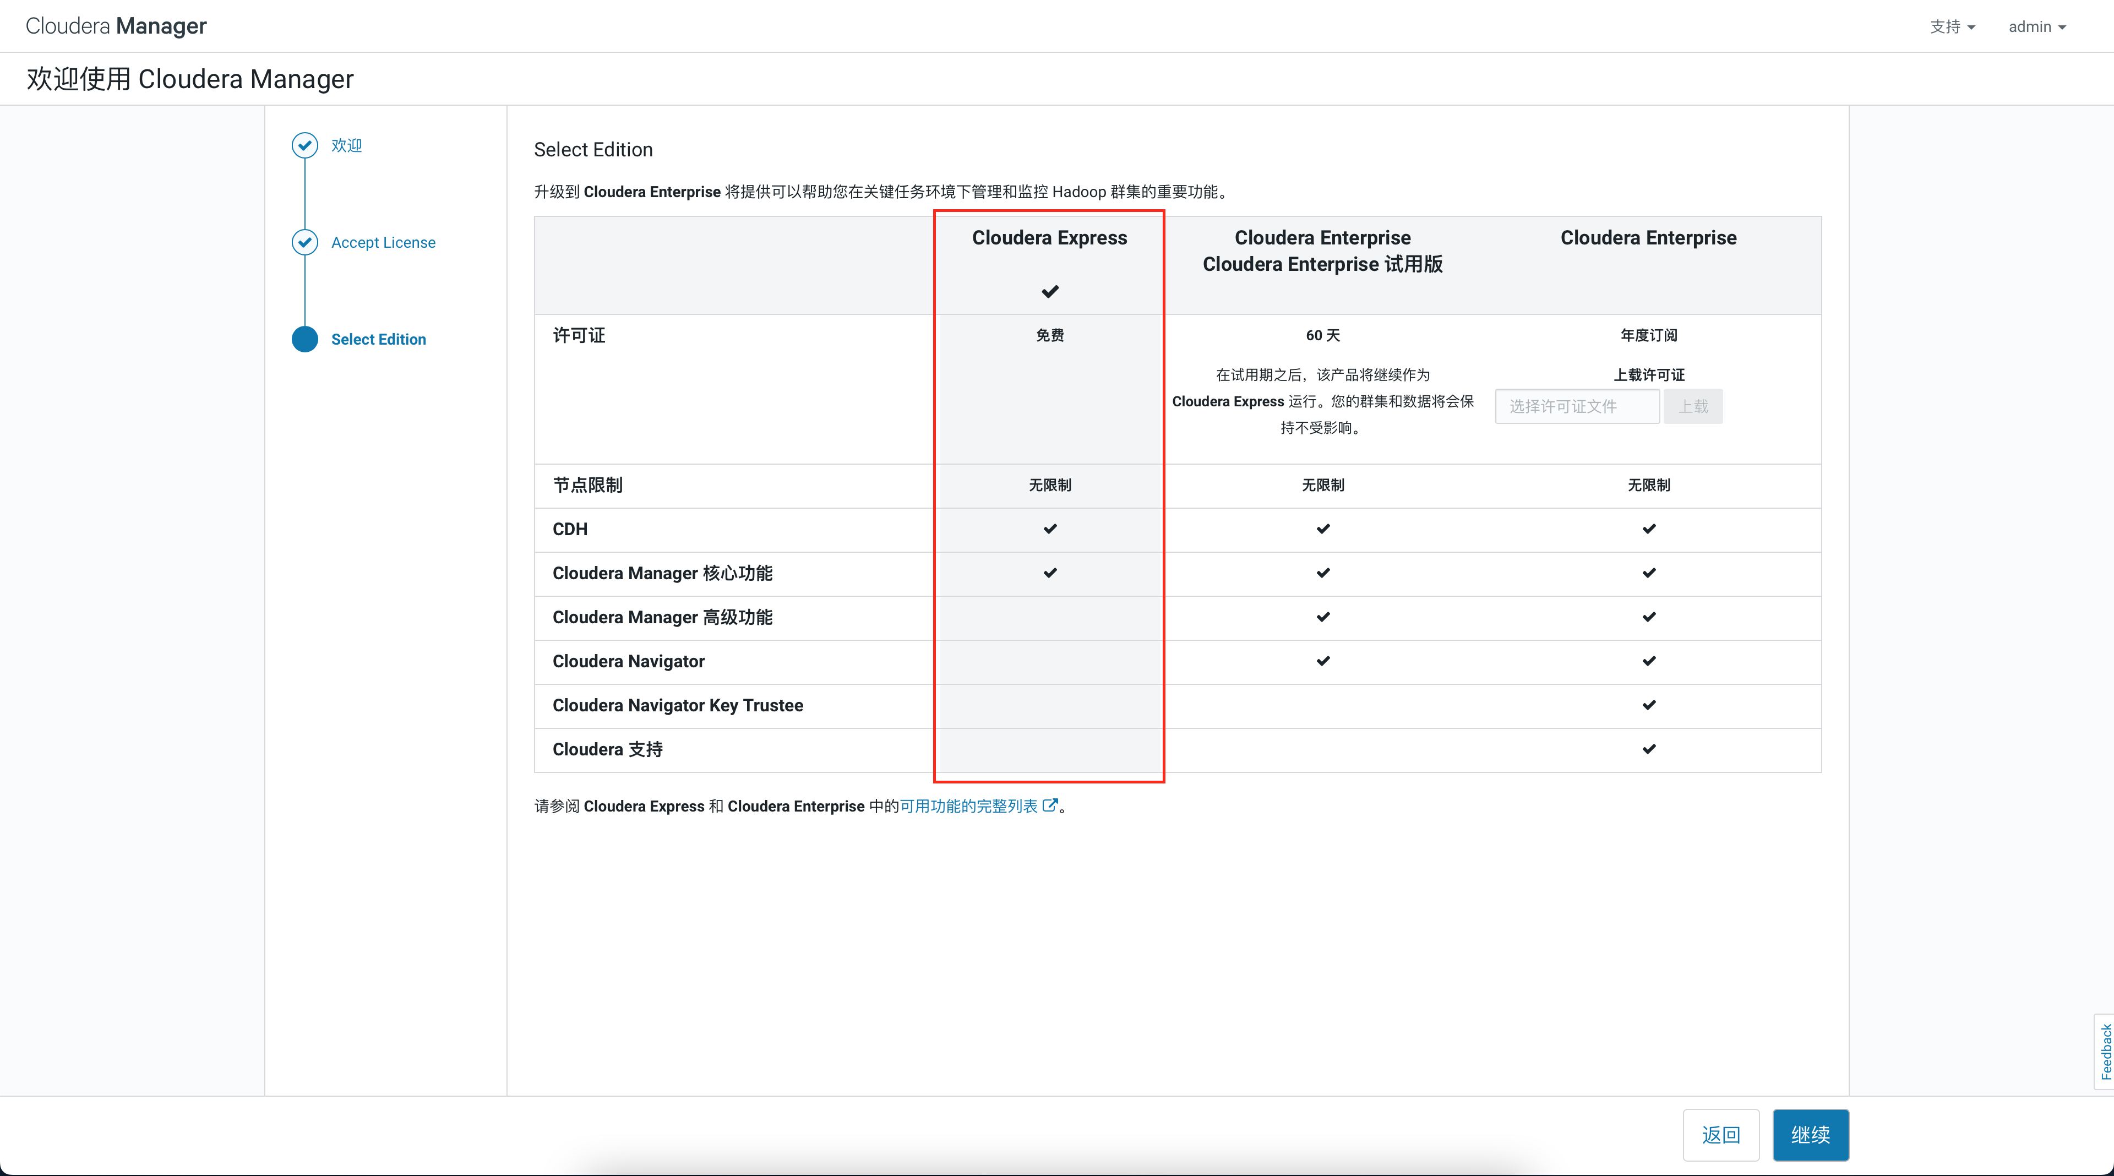Click the Cloudera Manager 高级功能 label

[x=663, y=617]
